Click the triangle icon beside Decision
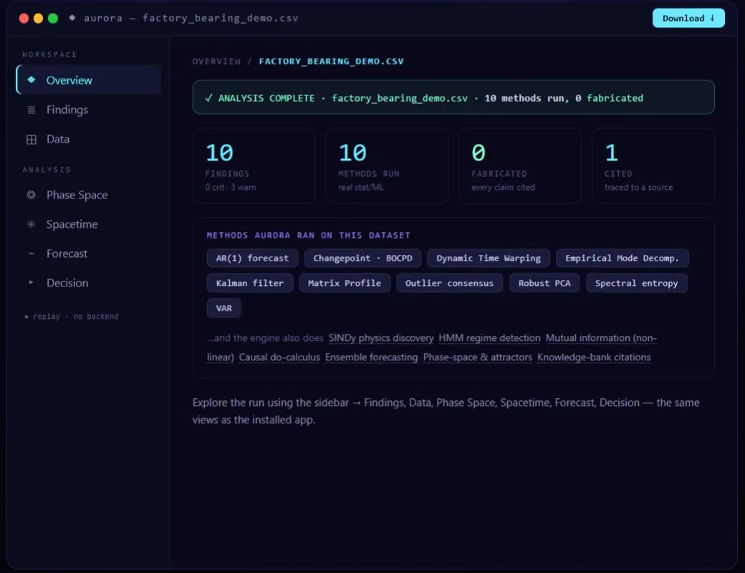The height and width of the screenshot is (573, 745). 32,282
